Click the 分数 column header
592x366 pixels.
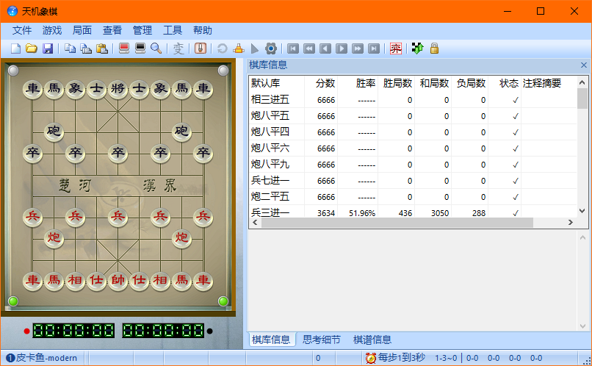click(x=321, y=84)
